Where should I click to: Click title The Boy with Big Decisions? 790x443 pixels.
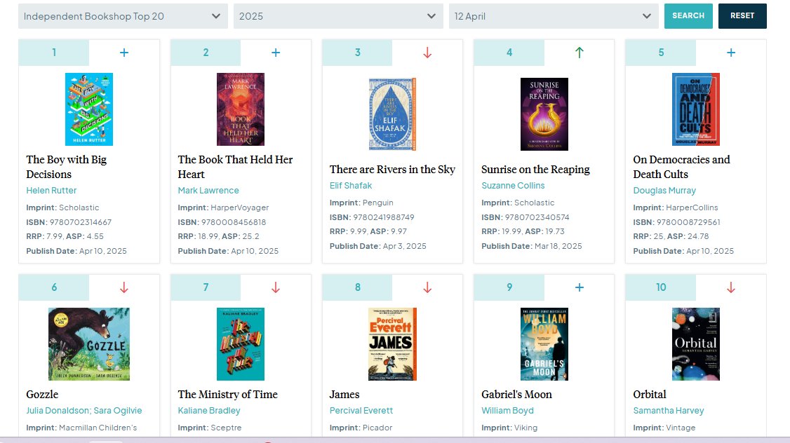pos(67,167)
